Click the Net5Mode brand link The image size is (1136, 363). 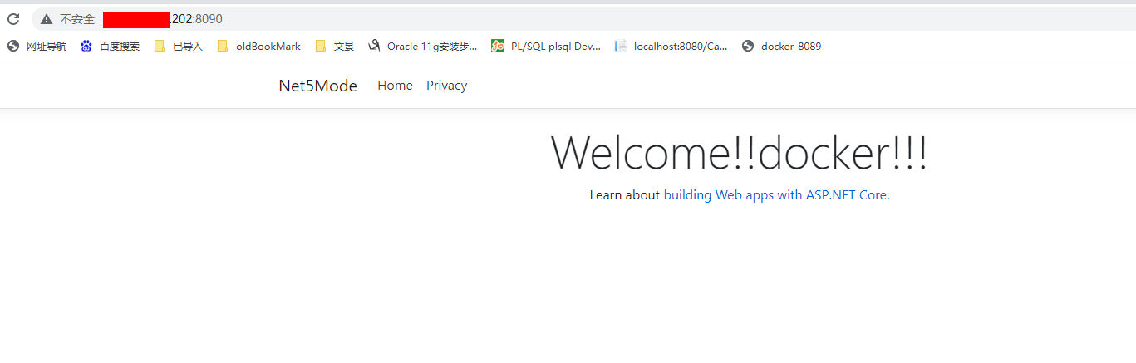318,86
